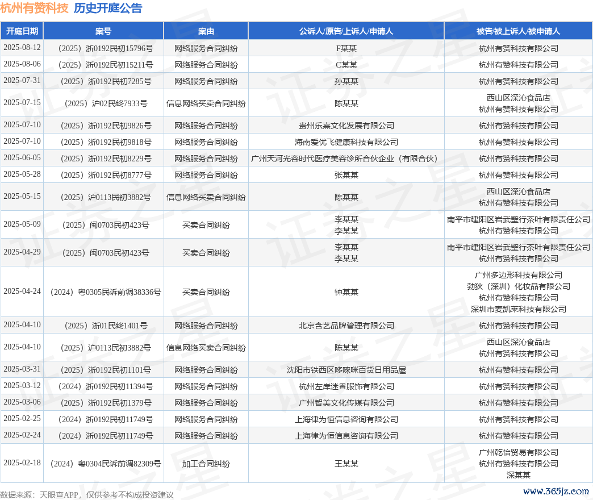Click the 案号 column header

(x=103, y=31)
